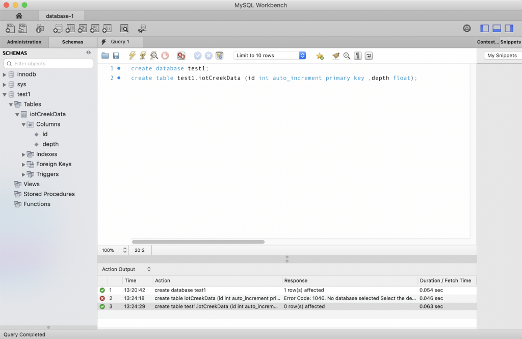Toggle the right sidebar panel

point(509,29)
